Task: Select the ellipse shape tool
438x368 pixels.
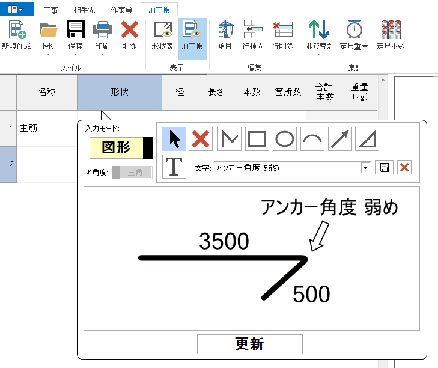Action: coord(284,139)
